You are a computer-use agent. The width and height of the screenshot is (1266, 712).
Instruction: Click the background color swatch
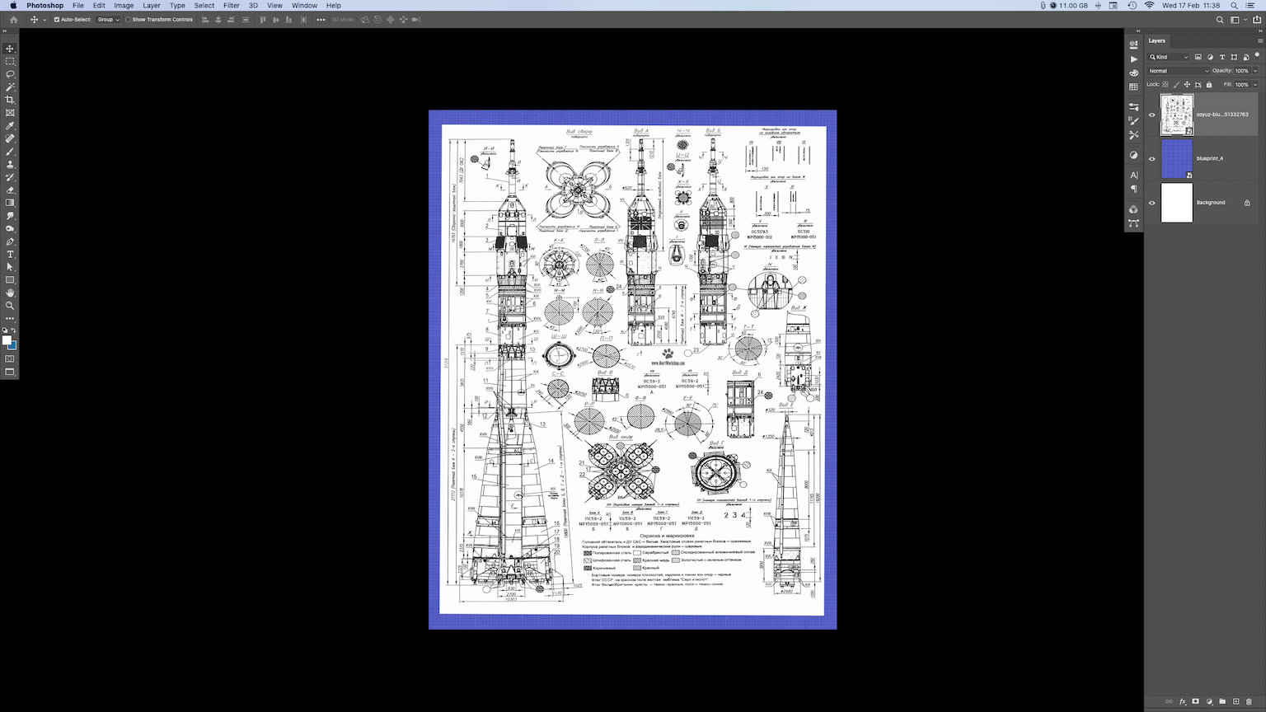click(x=13, y=345)
